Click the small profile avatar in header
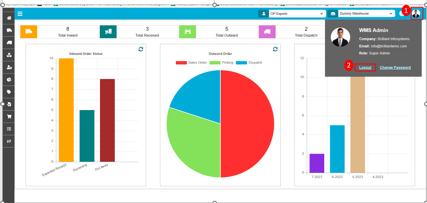Image resolution: width=427 pixels, height=203 pixels. point(416,14)
